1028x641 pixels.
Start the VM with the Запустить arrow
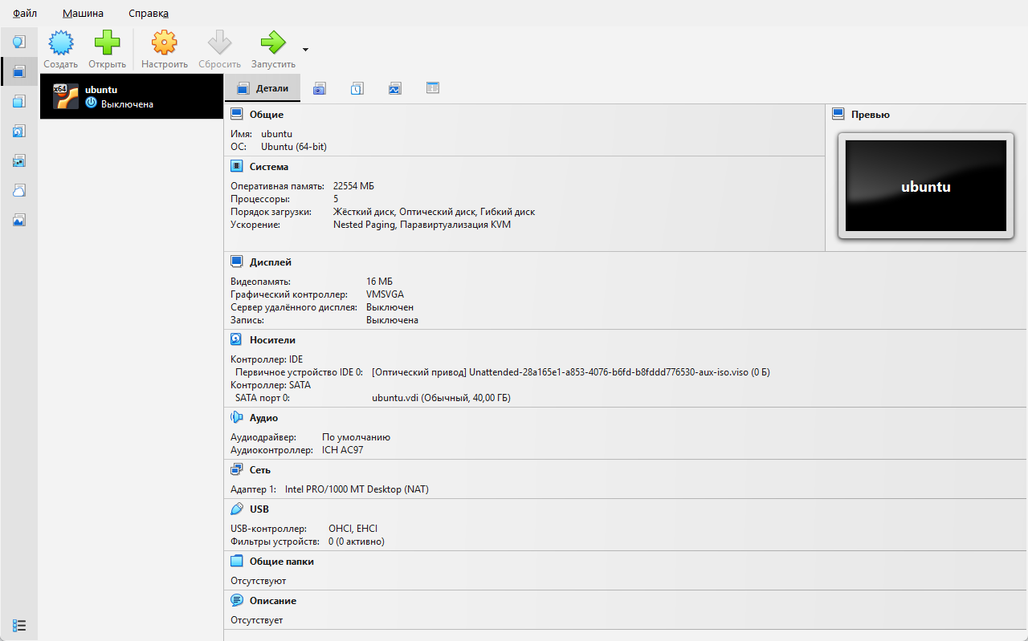click(273, 43)
